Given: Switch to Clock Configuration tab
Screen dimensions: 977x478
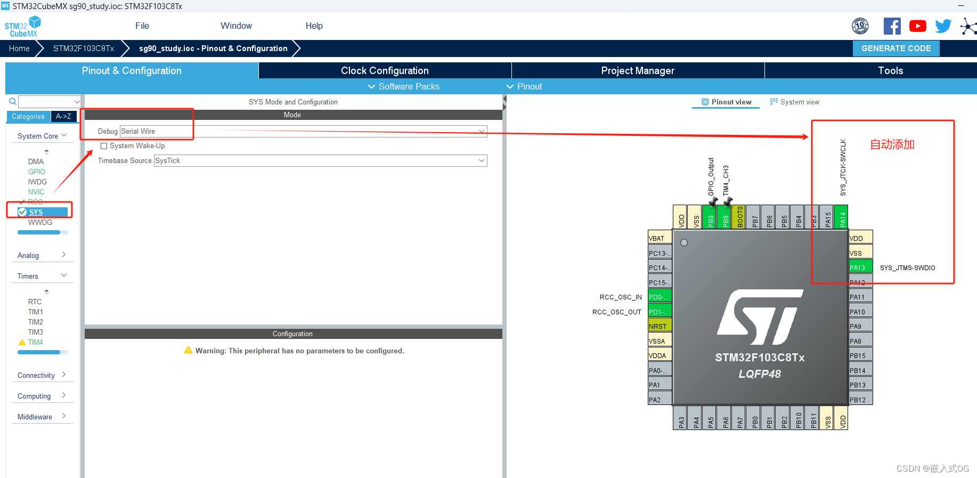Looking at the screenshot, I should pyautogui.click(x=385, y=70).
